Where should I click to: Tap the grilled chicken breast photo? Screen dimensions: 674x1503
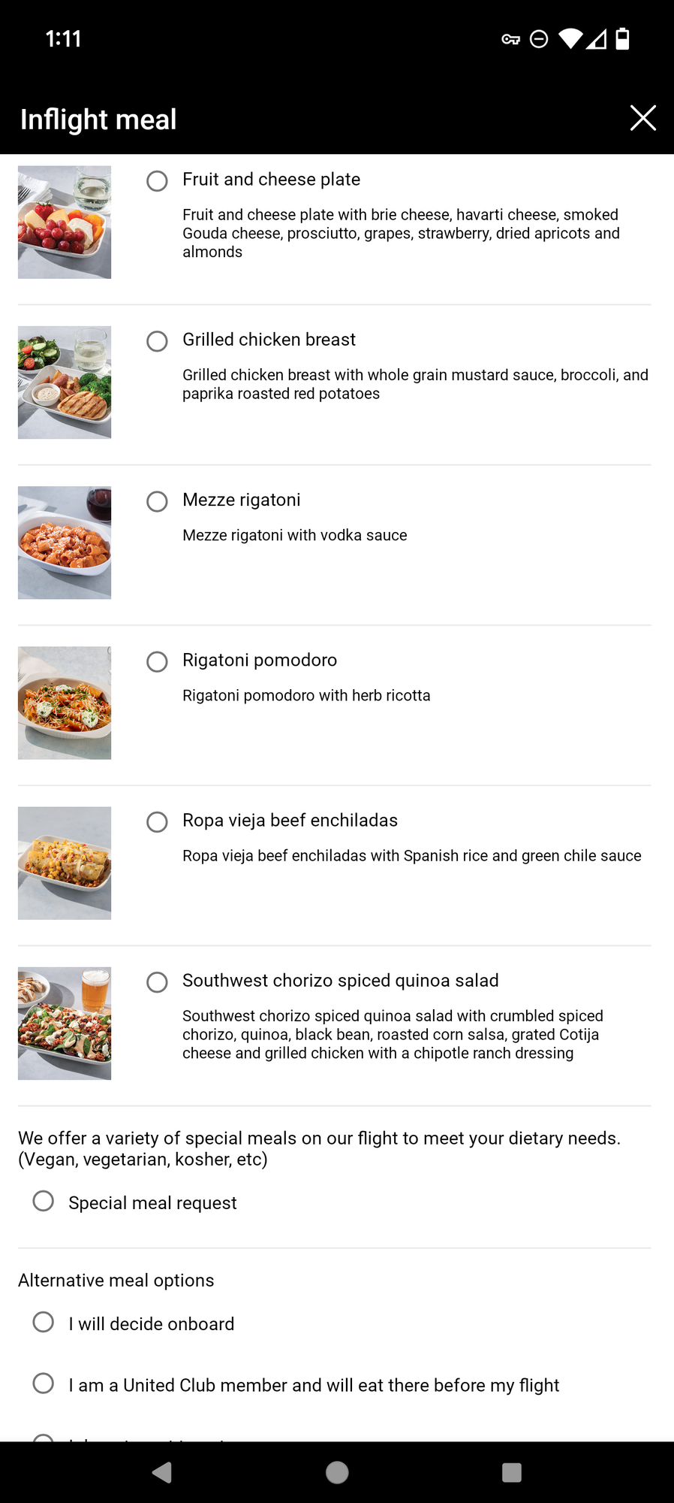[65, 383]
